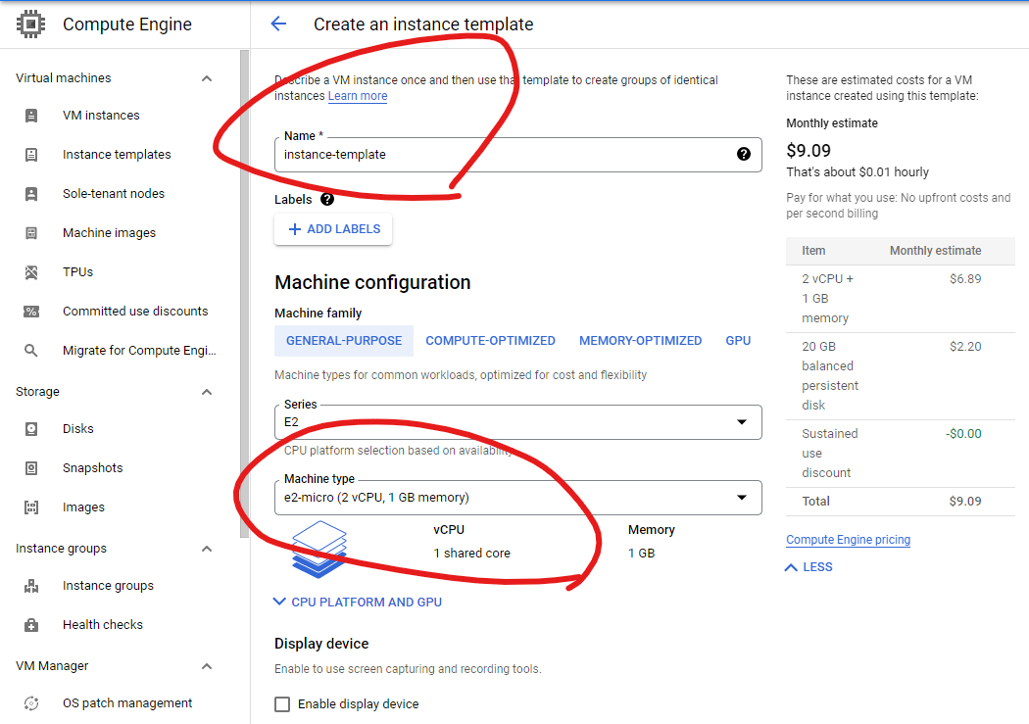Open Health checks in sidebar
This screenshot has height=724, width=1029.
click(103, 625)
